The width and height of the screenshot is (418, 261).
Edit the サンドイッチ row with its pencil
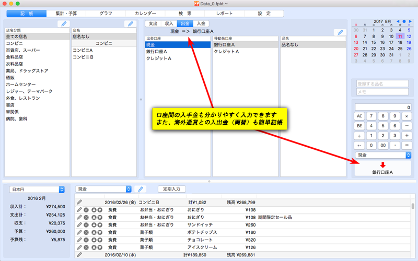79,225
